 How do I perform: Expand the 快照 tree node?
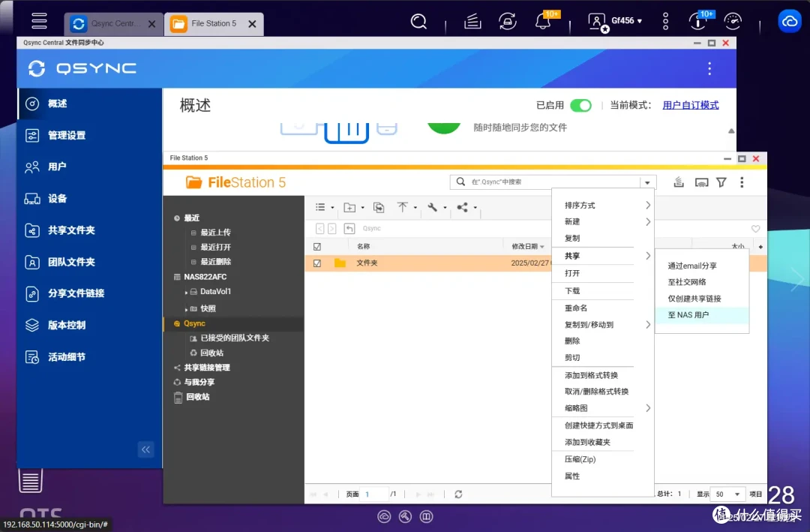pyautogui.click(x=186, y=309)
